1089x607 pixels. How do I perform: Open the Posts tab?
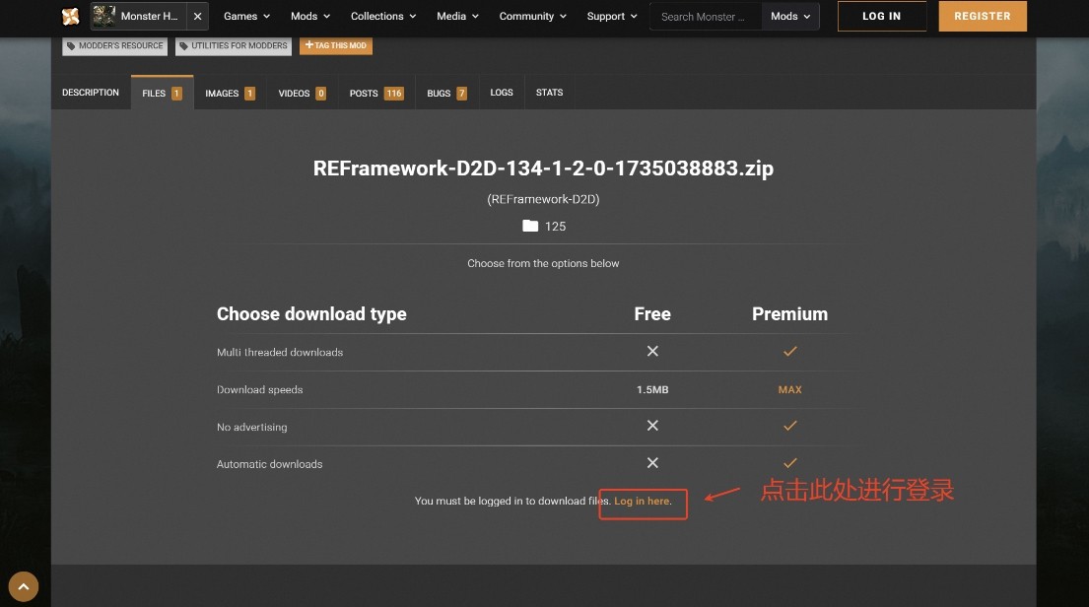(x=375, y=94)
